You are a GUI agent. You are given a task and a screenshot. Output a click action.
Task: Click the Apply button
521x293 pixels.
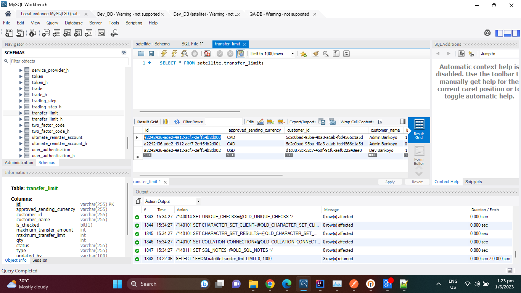tap(390, 182)
